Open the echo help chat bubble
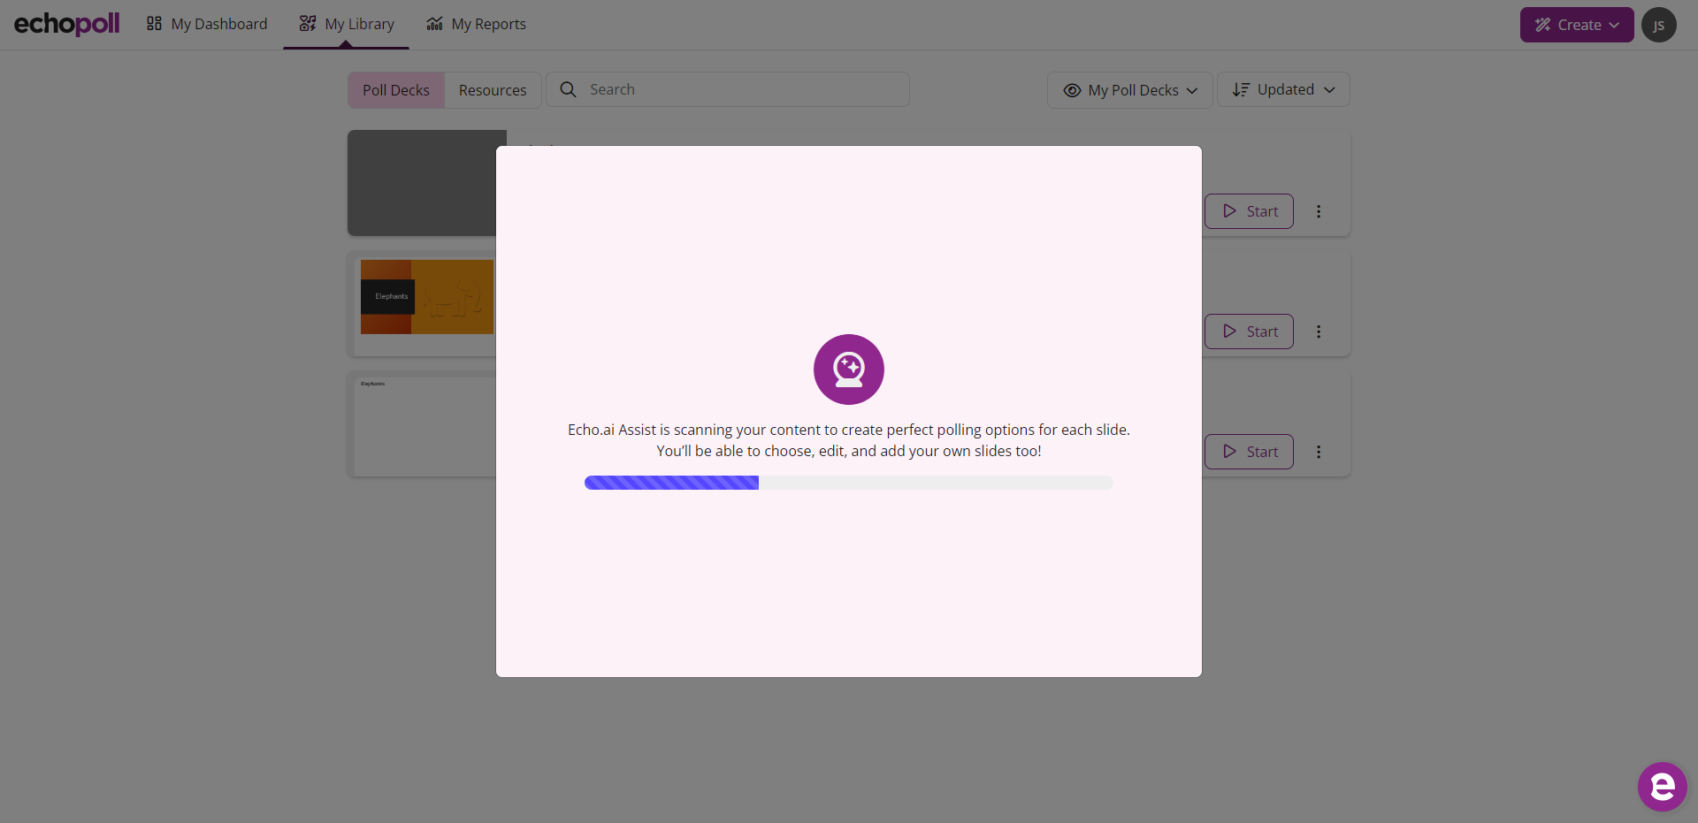This screenshot has height=823, width=1698. tap(1663, 787)
